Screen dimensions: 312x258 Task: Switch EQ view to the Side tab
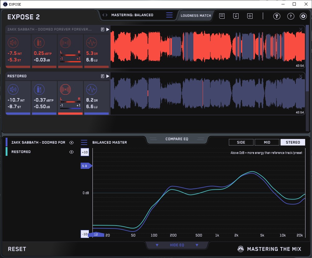pyautogui.click(x=241, y=142)
